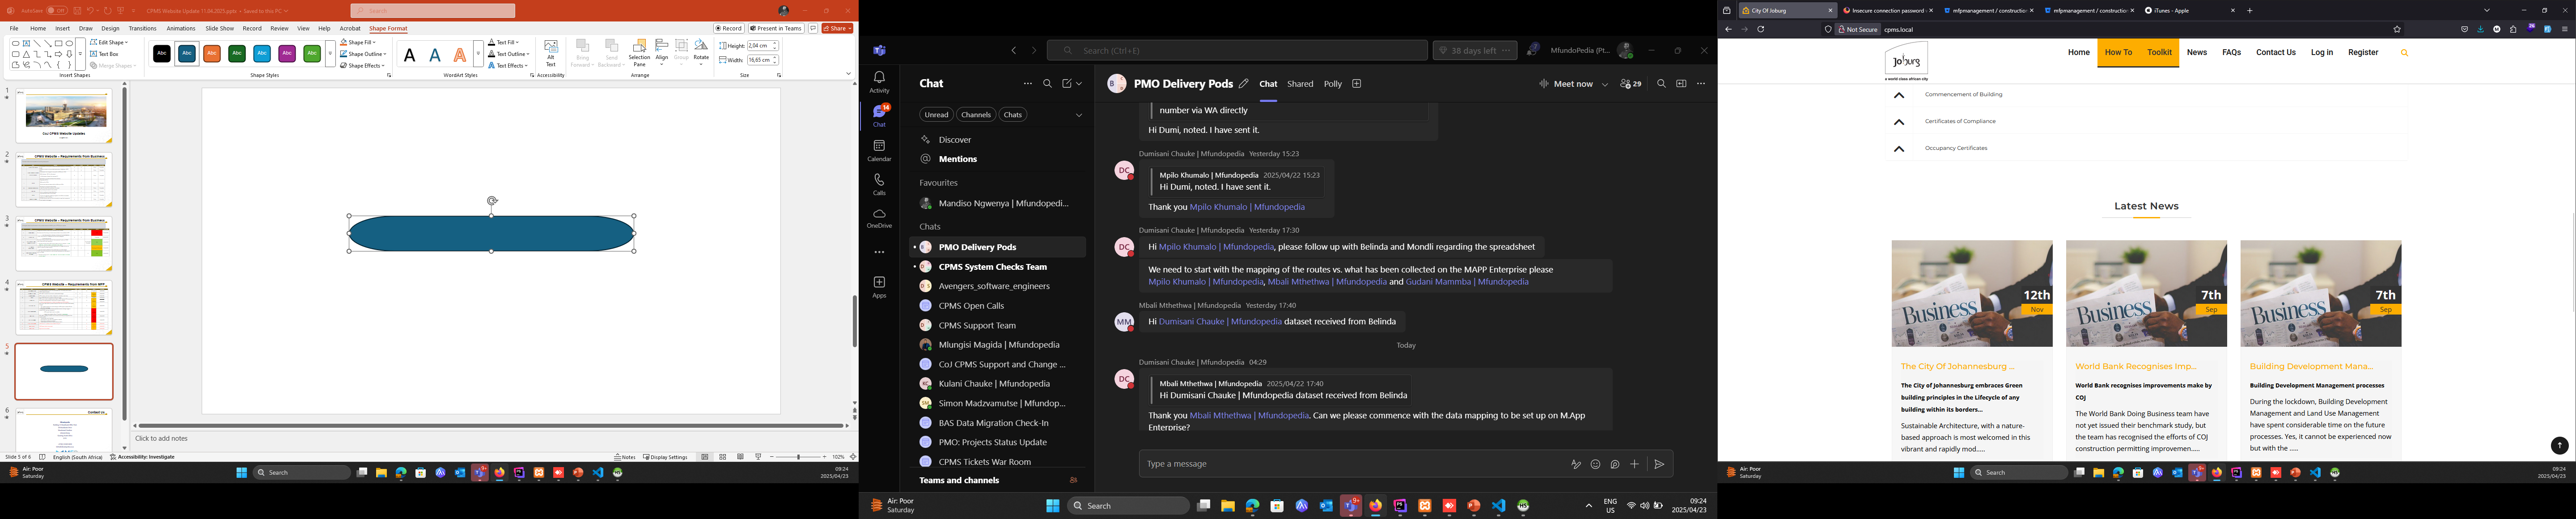Open the Slide Show ribbon tab
The image size is (2576, 519).
click(x=219, y=29)
